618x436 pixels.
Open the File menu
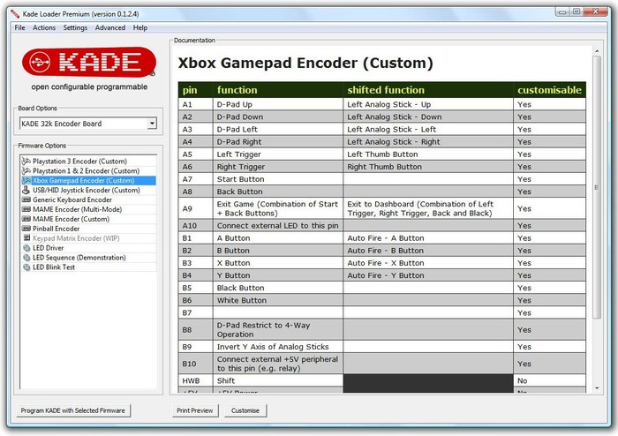pos(19,27)
